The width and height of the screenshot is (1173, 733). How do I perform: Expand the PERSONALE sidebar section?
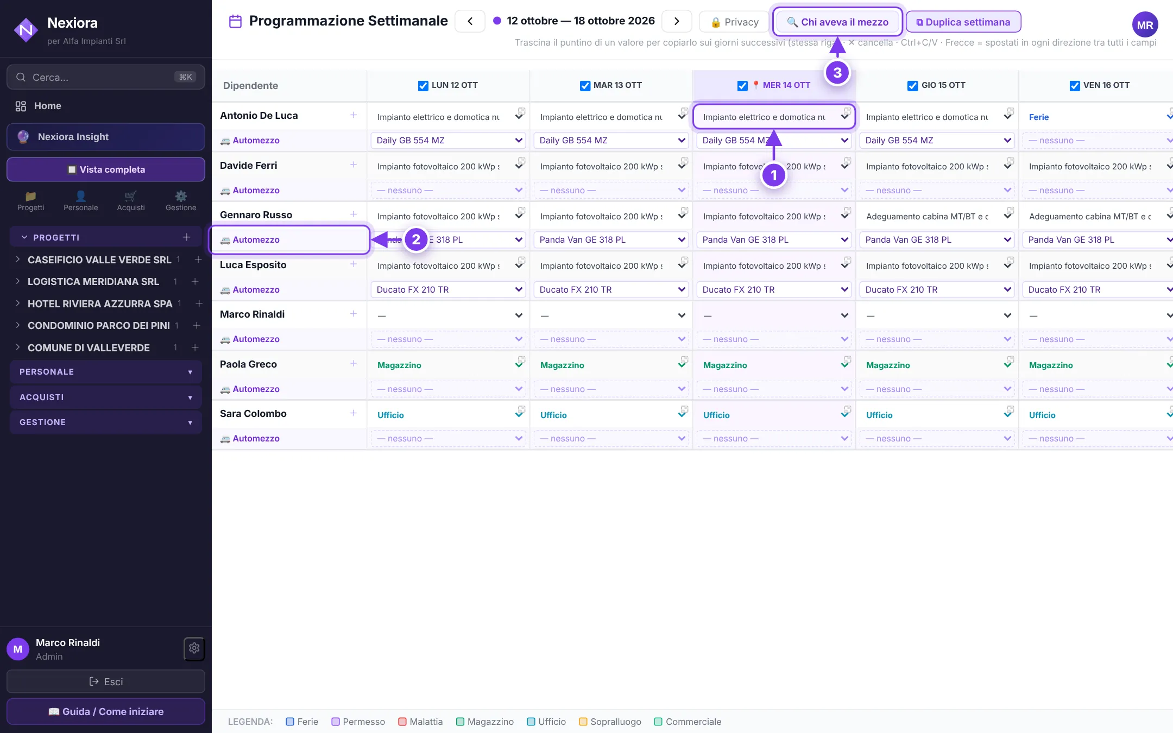tap(106, 372)
